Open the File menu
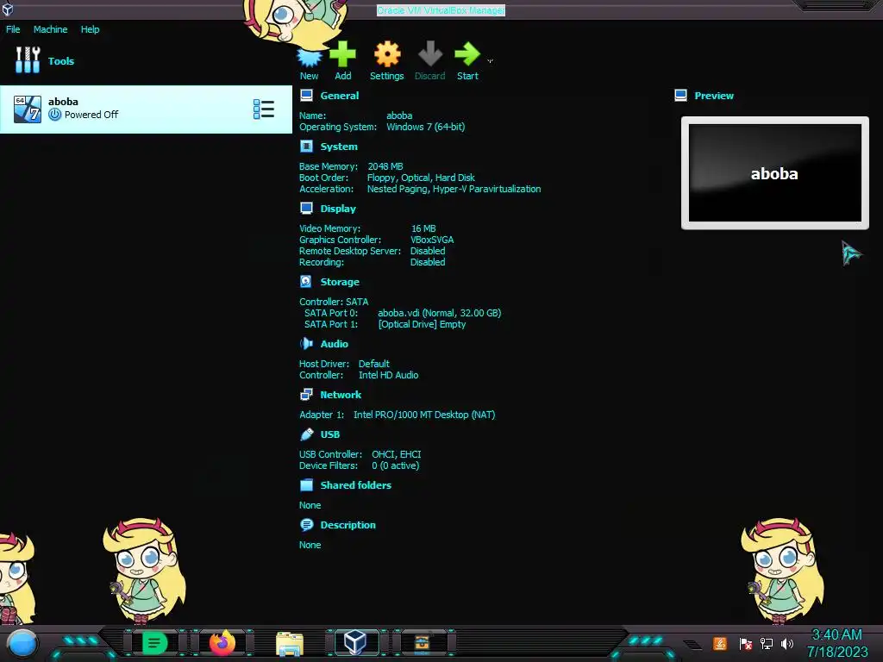This screenshot has width=883, height=662. (x=13, y=29)
